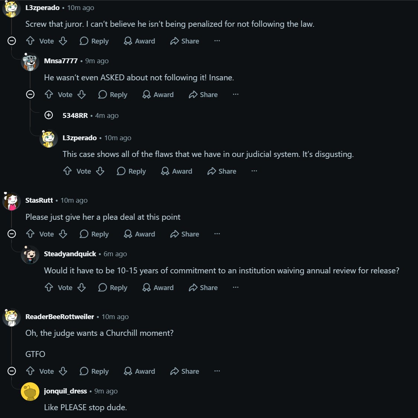Open jonquil_dress user profile link
The image size is (418, 418).
65,391
